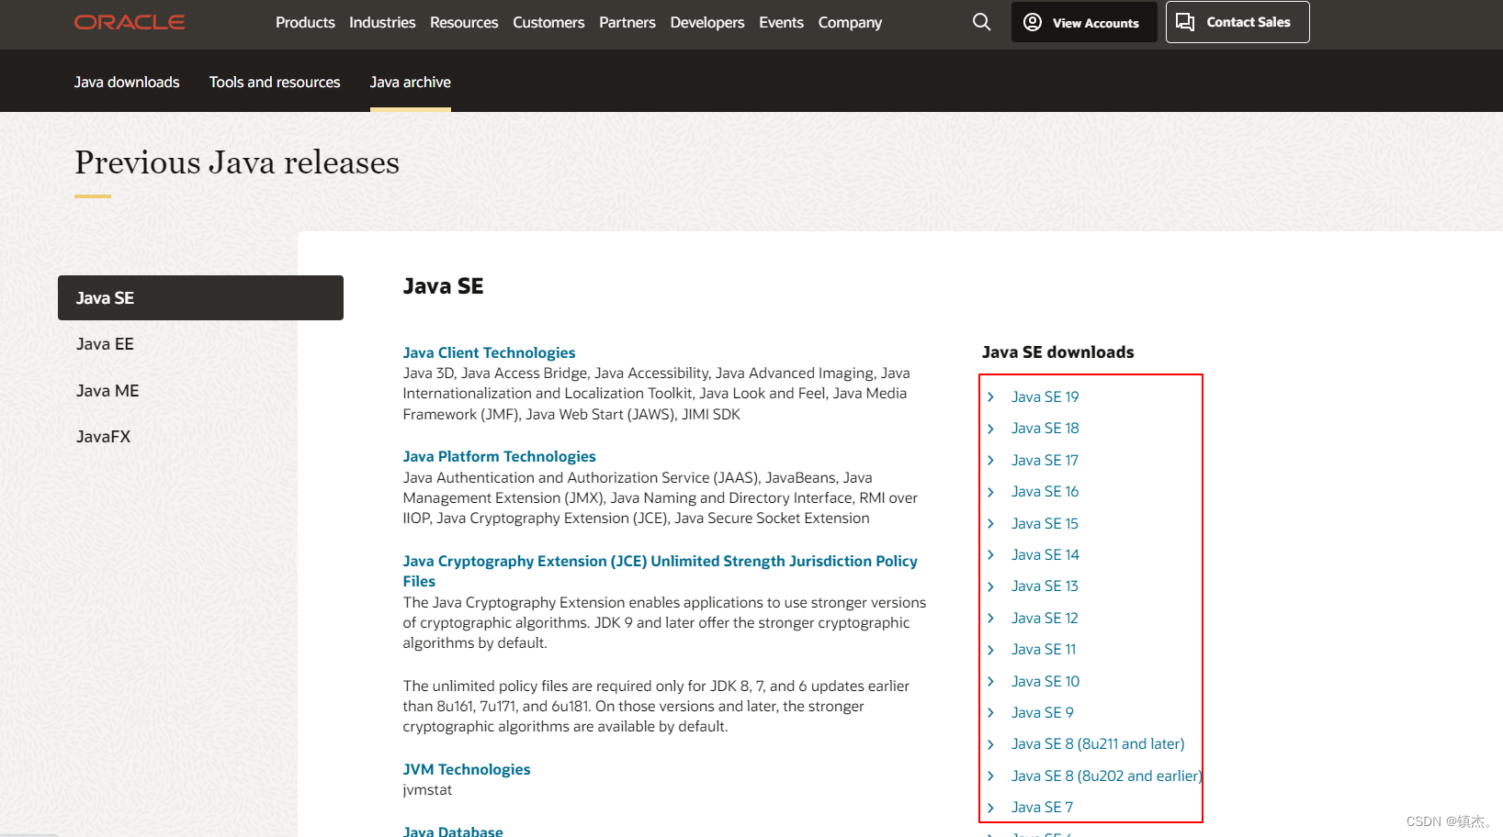Select Java SE in the sidebar
The height and width of the screenshot is (837, 1503).
200,297
